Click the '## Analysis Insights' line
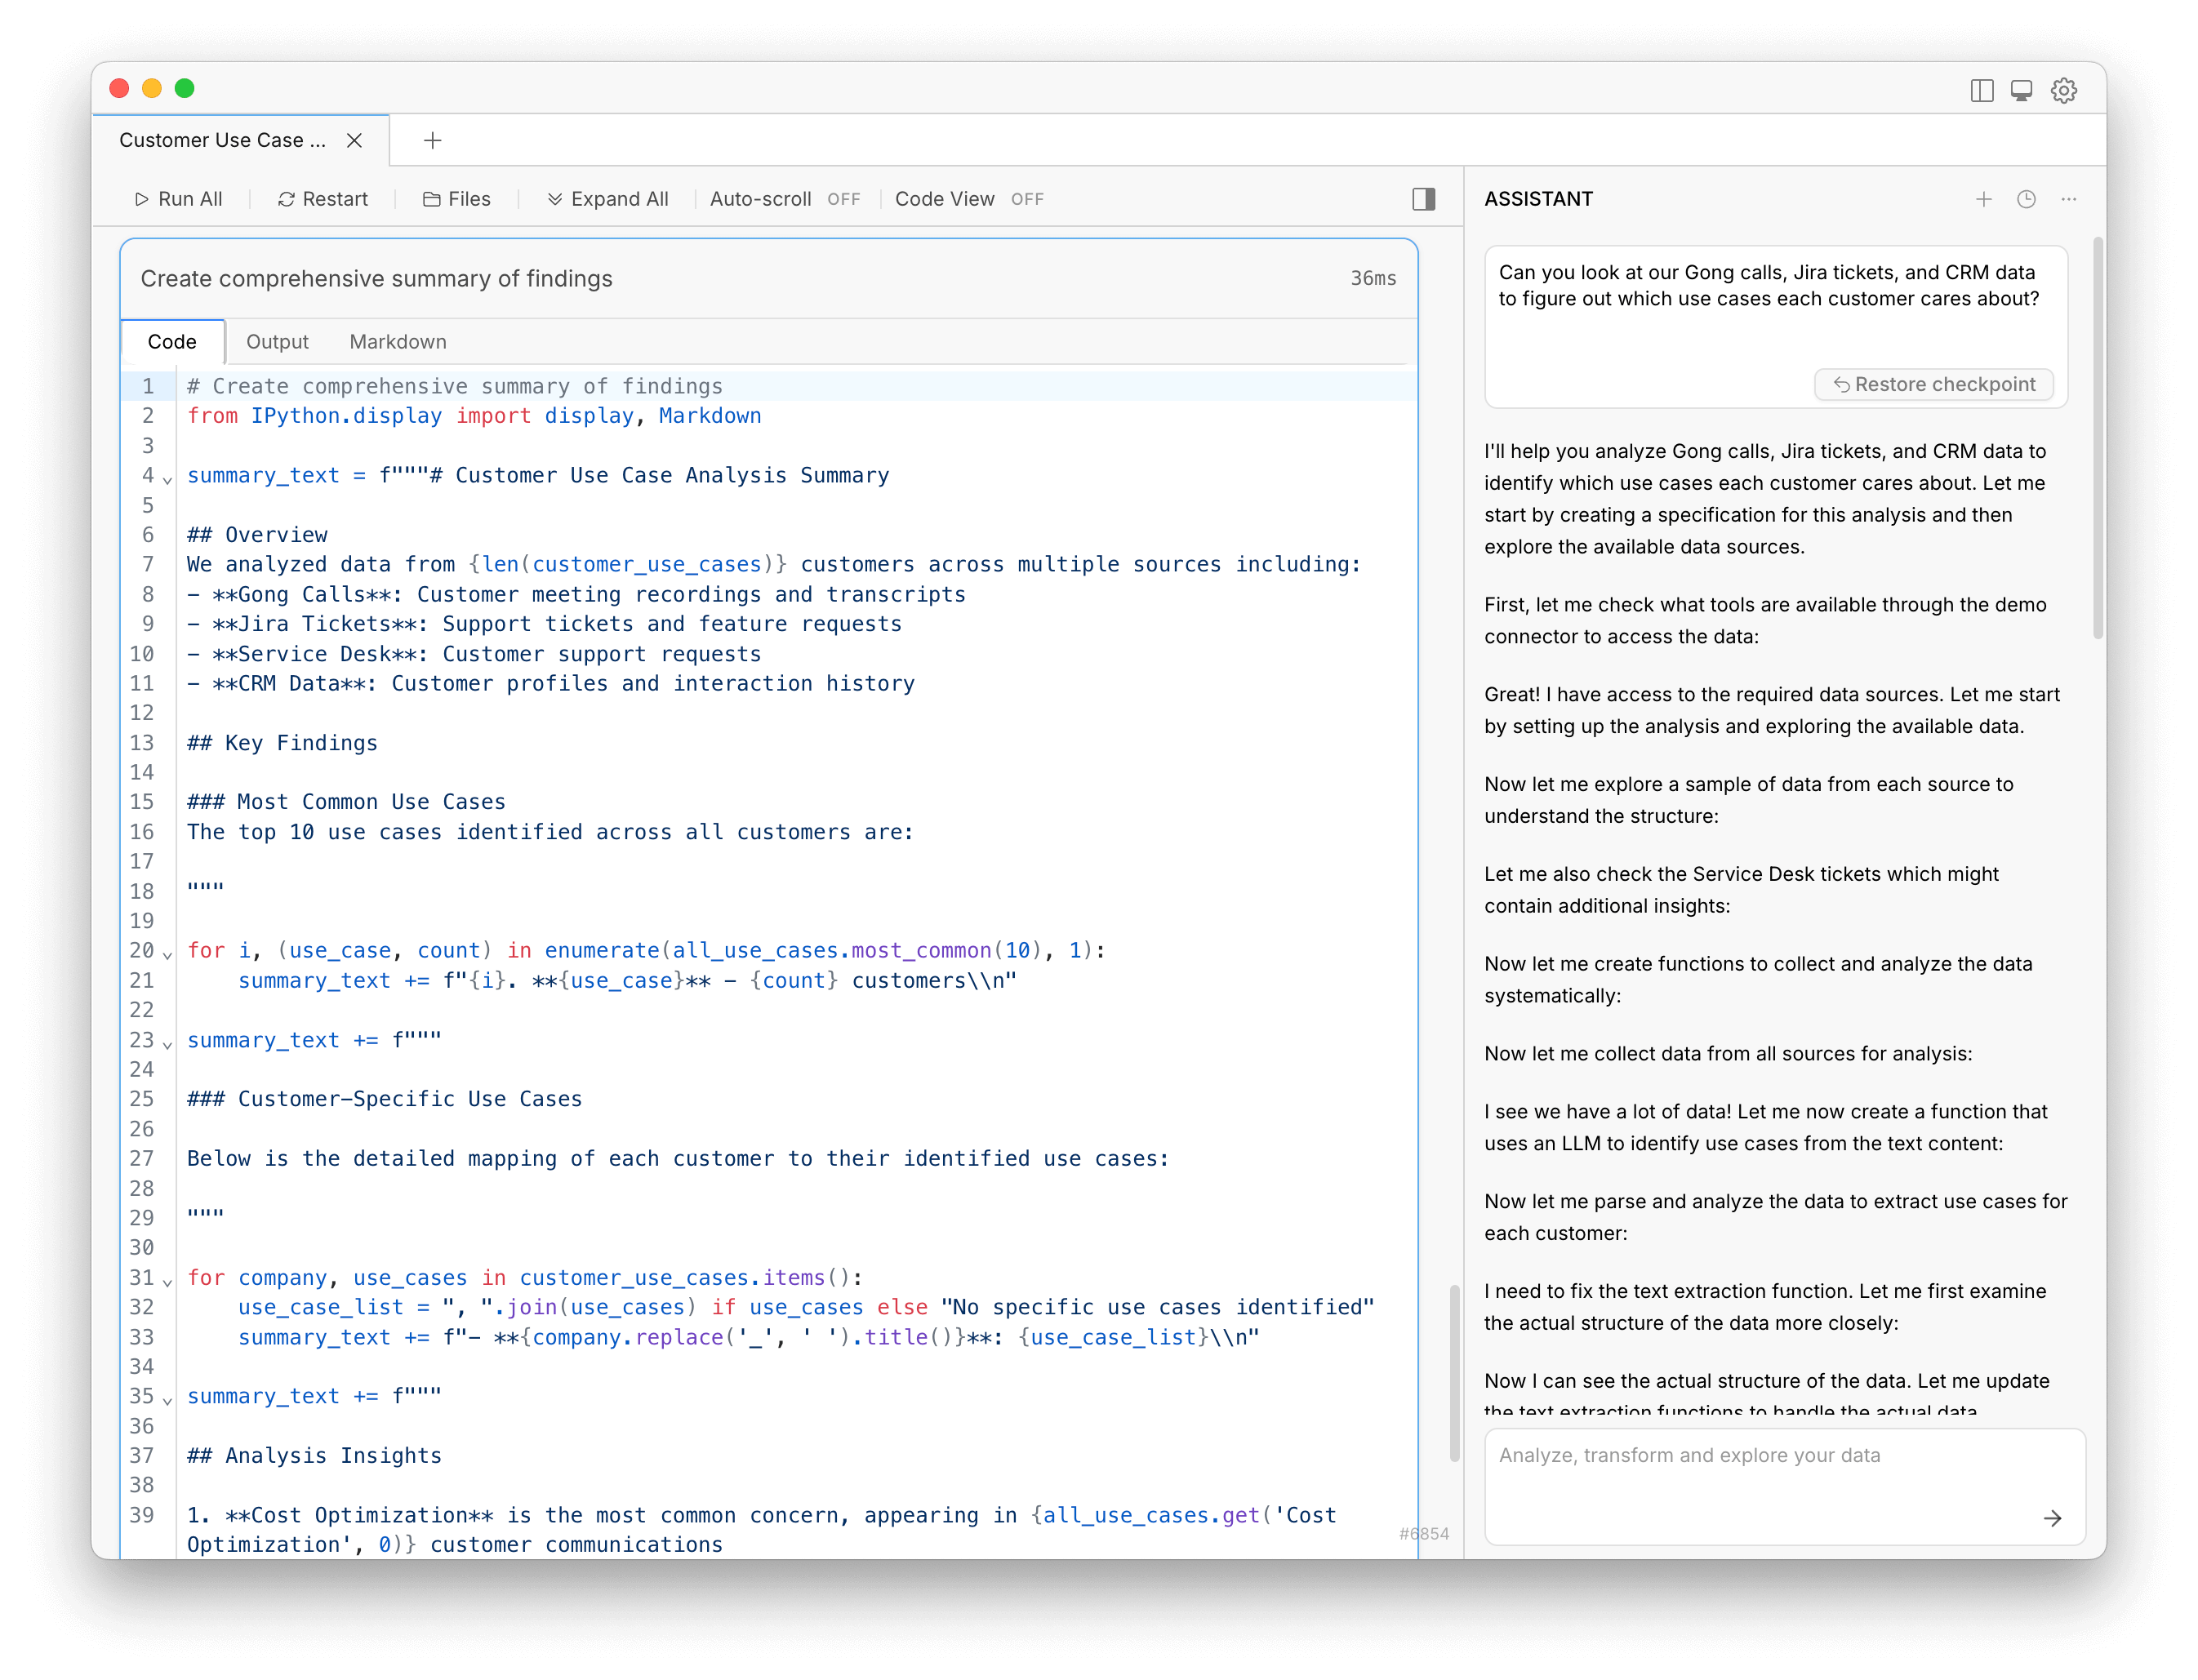This screenshot has width=2198, height=1680. coord(314,1456)
